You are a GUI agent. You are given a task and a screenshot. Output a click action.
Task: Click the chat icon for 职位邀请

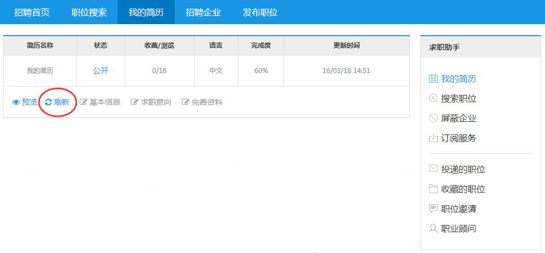point(433,209)
